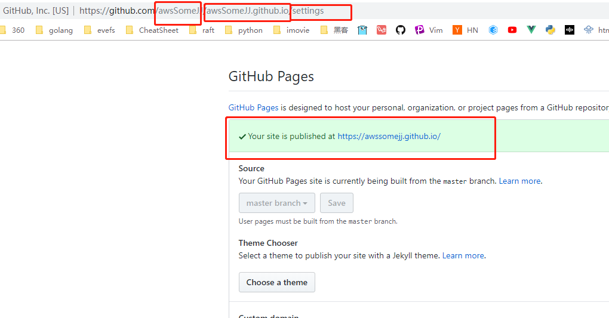Click Learn more link under Source
The height and width of the screenshot is (318, 609).
(x=519, y=181)
